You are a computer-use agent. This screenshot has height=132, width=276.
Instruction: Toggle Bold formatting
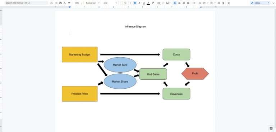[135, 3]
